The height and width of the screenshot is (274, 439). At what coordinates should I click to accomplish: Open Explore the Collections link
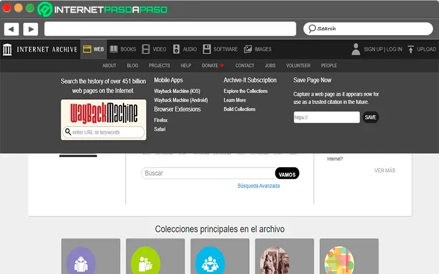pos(245,91)
